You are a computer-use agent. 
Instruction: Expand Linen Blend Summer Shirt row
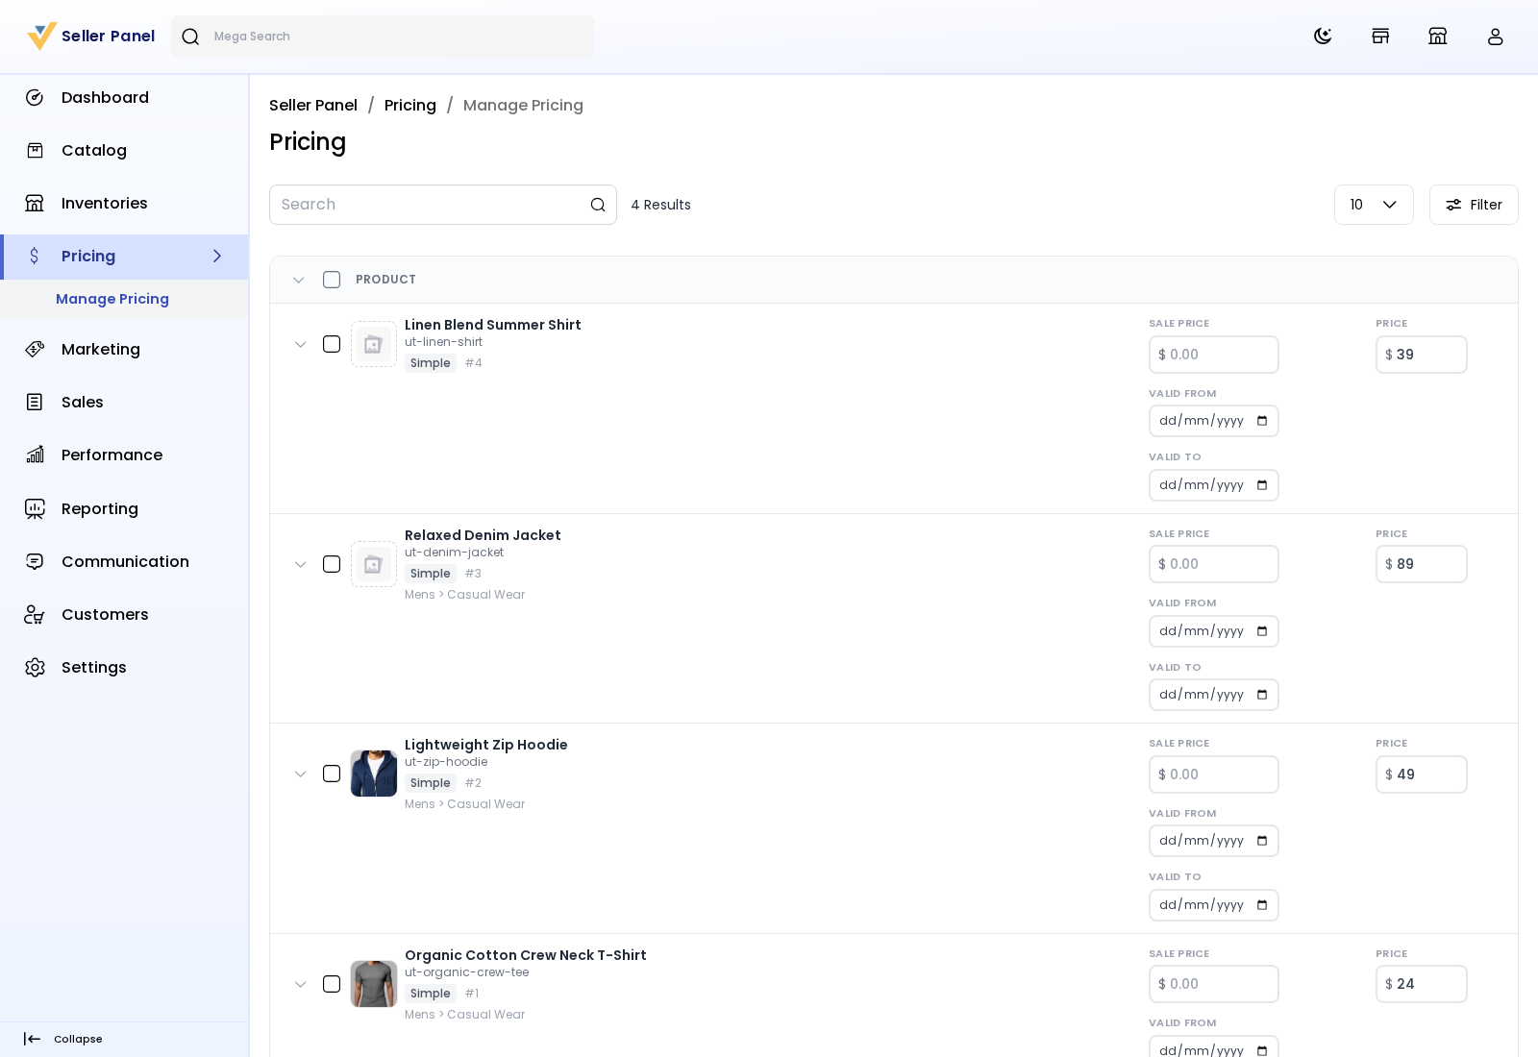pos(301,345)
